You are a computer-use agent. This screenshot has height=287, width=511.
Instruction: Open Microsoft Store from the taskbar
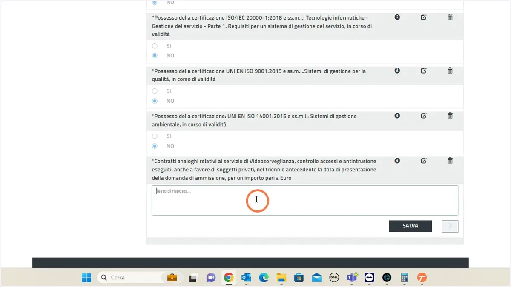coord(299,278)
